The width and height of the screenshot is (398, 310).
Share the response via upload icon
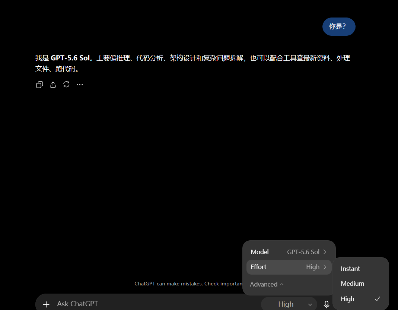point(53,85)
